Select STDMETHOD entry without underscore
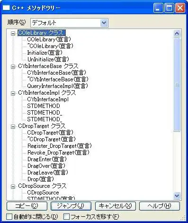 pos(44,106)
